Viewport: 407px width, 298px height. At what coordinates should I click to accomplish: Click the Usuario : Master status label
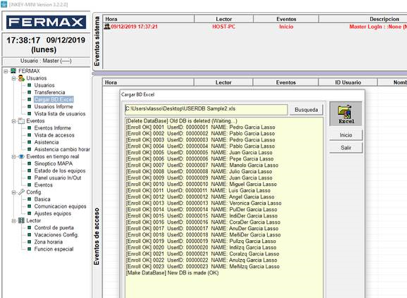46,61
